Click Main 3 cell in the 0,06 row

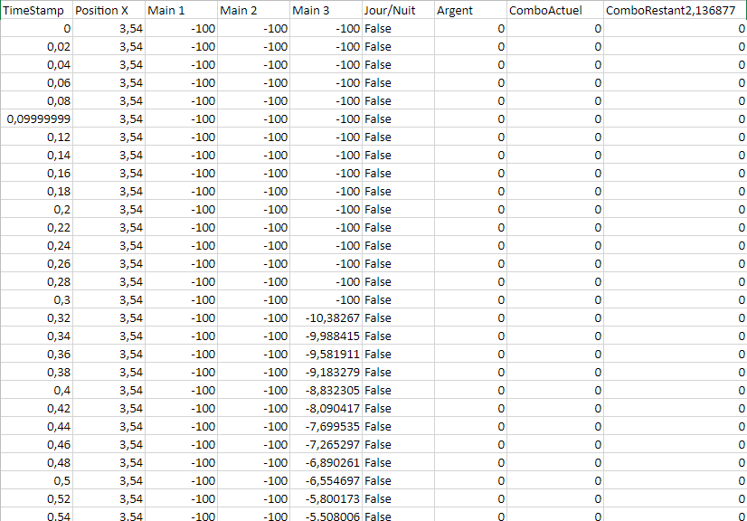326,83
